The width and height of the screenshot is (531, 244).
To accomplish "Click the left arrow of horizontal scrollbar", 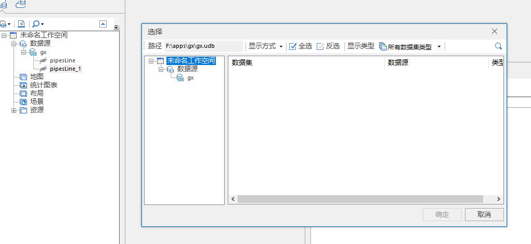I will point(233,199).
